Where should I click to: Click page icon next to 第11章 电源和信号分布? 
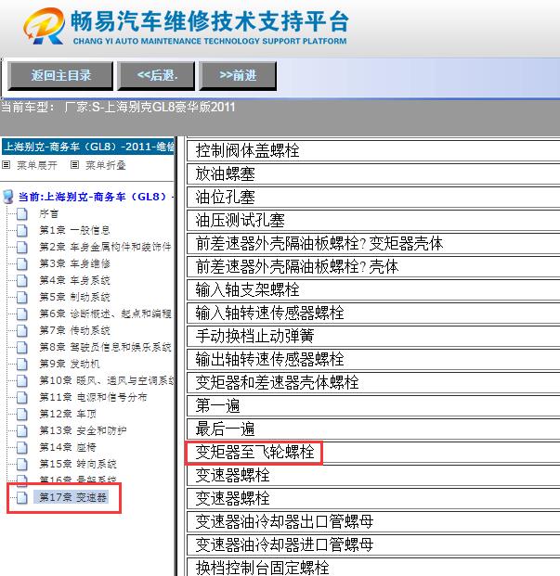click(x=22, y=397)
